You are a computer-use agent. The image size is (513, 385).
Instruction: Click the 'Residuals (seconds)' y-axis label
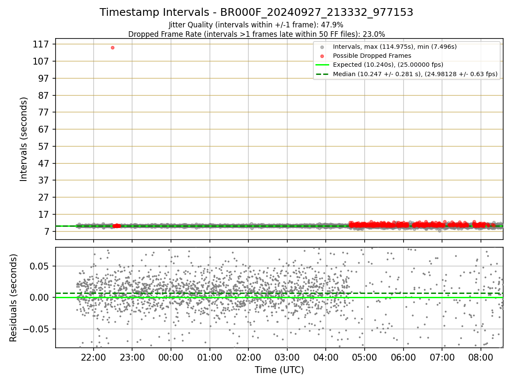point(14,298)
